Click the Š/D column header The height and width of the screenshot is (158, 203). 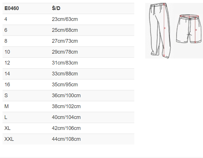pyautogui.click(x=56, y=8)
